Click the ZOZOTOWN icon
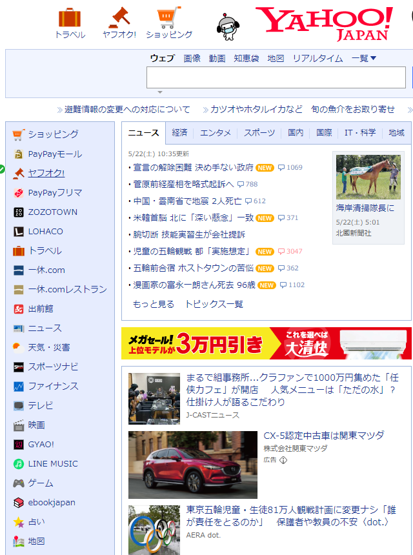 click(x=19, y=212)
